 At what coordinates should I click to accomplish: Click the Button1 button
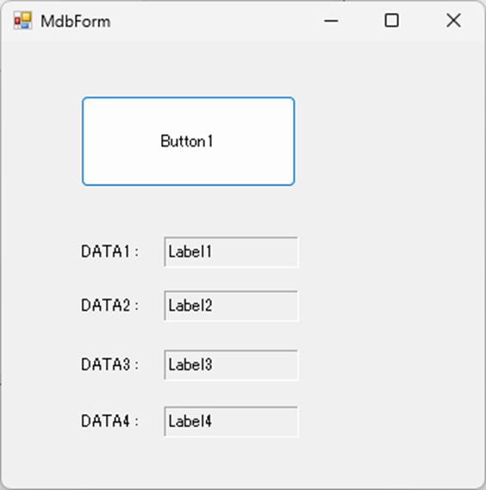coord(188,141)
